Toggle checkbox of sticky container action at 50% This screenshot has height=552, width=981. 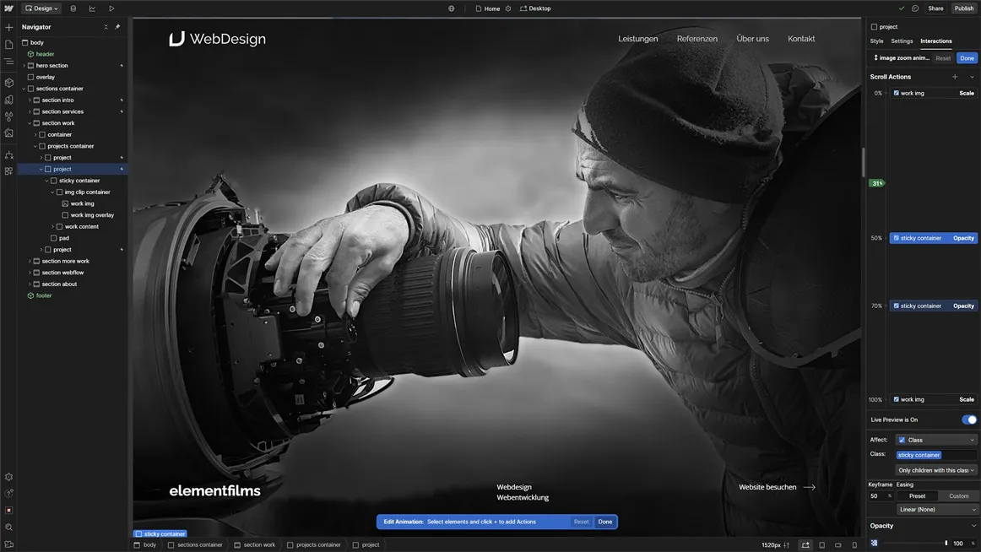click(x=896, y=238)
